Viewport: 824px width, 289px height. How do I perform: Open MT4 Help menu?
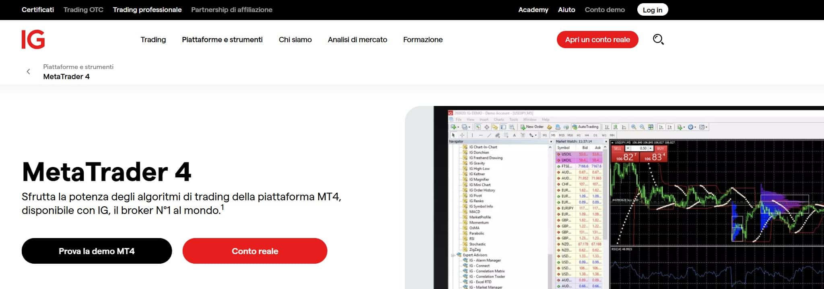[546, 120]
